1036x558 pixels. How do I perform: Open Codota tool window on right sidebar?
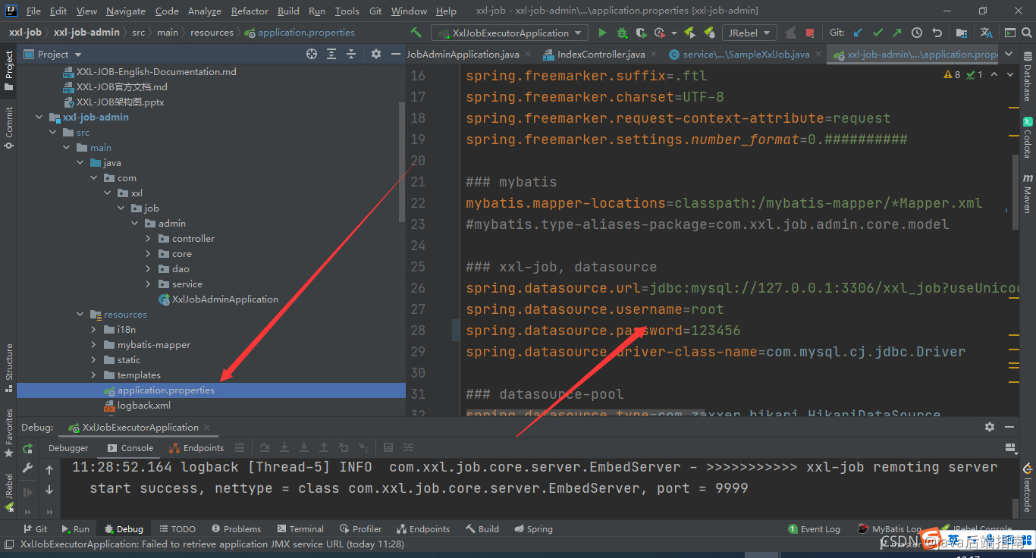click(1028, 137)
